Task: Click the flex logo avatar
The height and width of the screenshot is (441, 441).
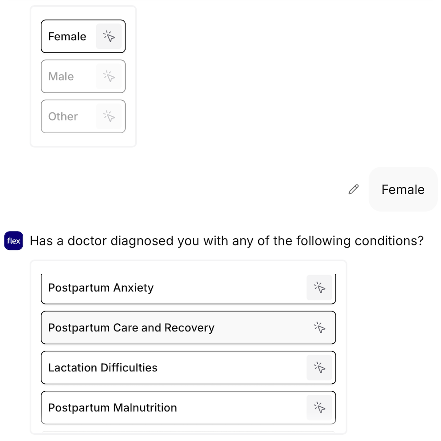Action: pos(13,241)
